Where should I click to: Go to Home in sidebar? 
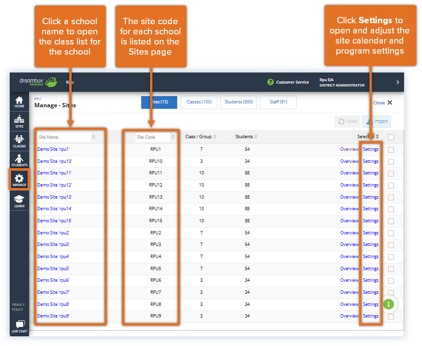pos(19,102)
